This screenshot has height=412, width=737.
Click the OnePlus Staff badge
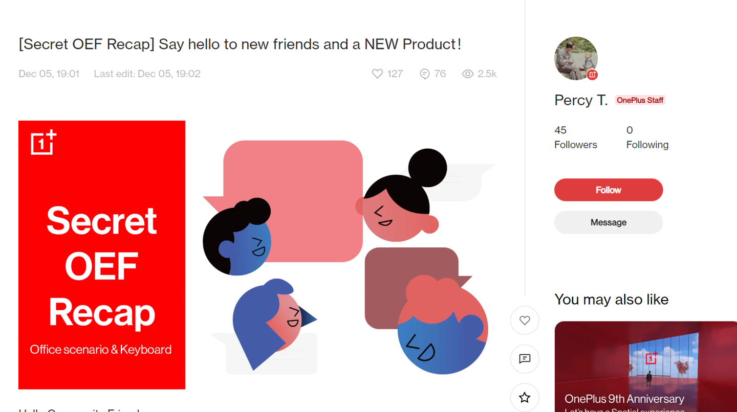[x=640, y=100]
